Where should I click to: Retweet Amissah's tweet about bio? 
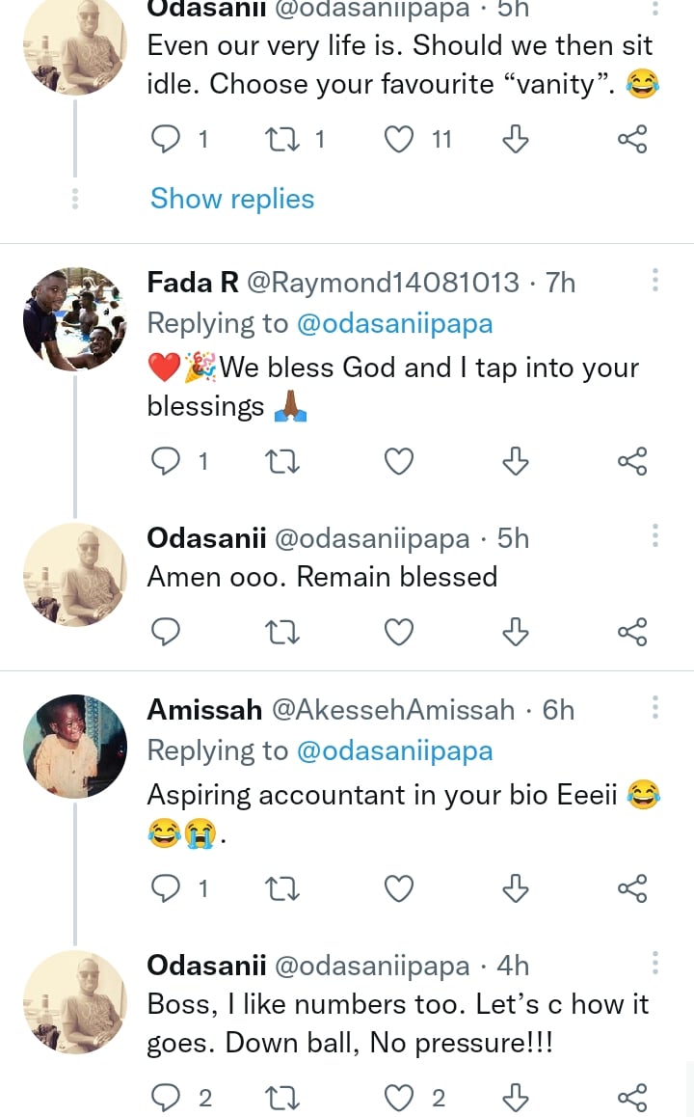pos(282,888)
